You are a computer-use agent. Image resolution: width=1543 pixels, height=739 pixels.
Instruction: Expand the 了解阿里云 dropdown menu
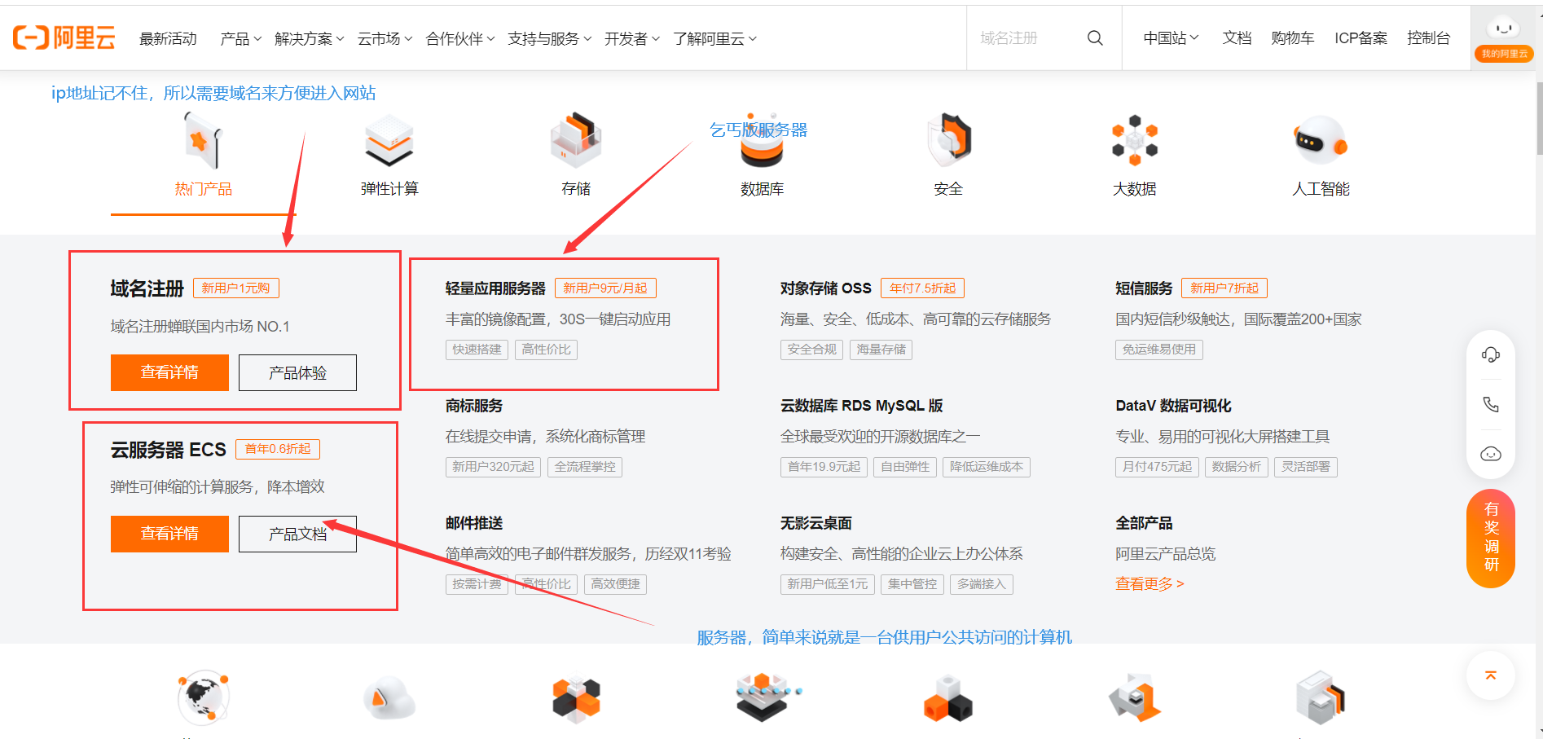(x=715, y=38)
